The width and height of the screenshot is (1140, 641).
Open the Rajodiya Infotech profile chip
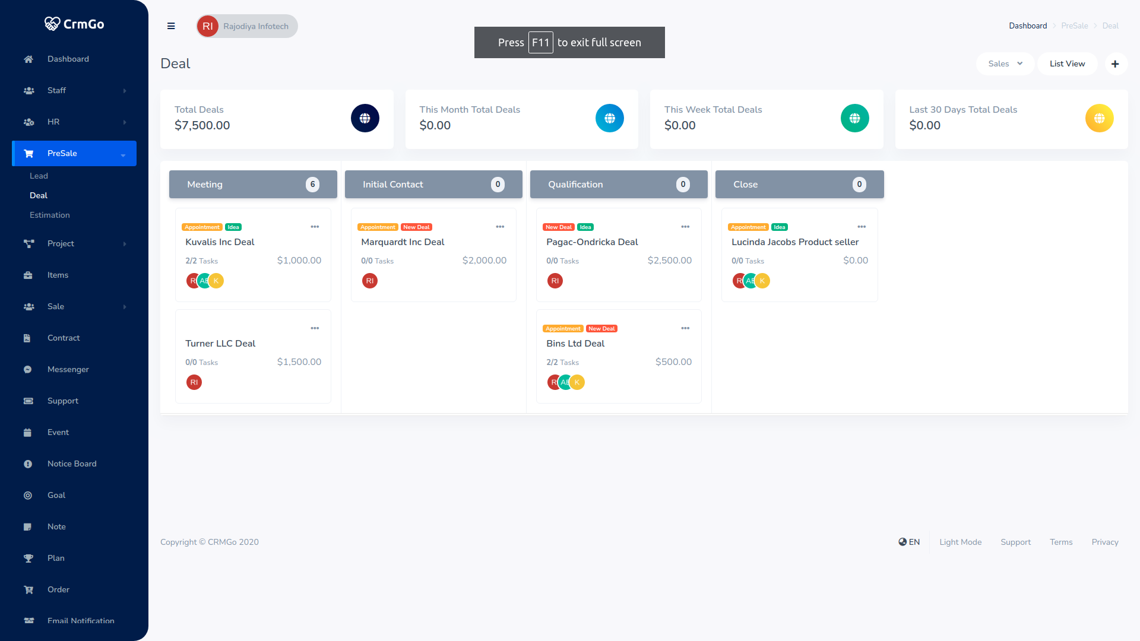[247, 26]
